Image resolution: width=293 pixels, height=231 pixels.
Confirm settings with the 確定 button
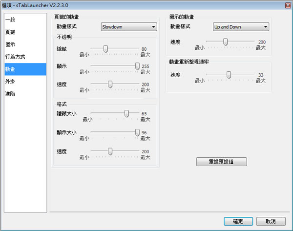(238, 221)
